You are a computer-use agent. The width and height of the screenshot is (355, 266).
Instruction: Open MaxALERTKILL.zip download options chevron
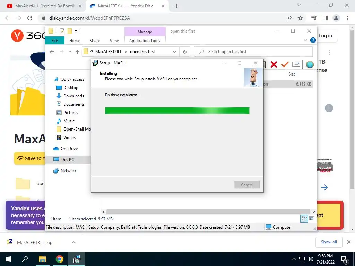pyautogui.click(x=74, y=242)
